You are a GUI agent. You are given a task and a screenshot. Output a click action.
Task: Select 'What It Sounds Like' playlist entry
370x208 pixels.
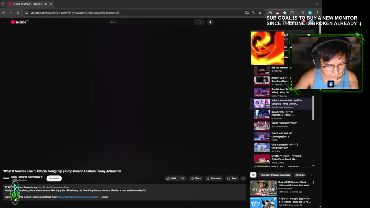[x=281, y=103]
